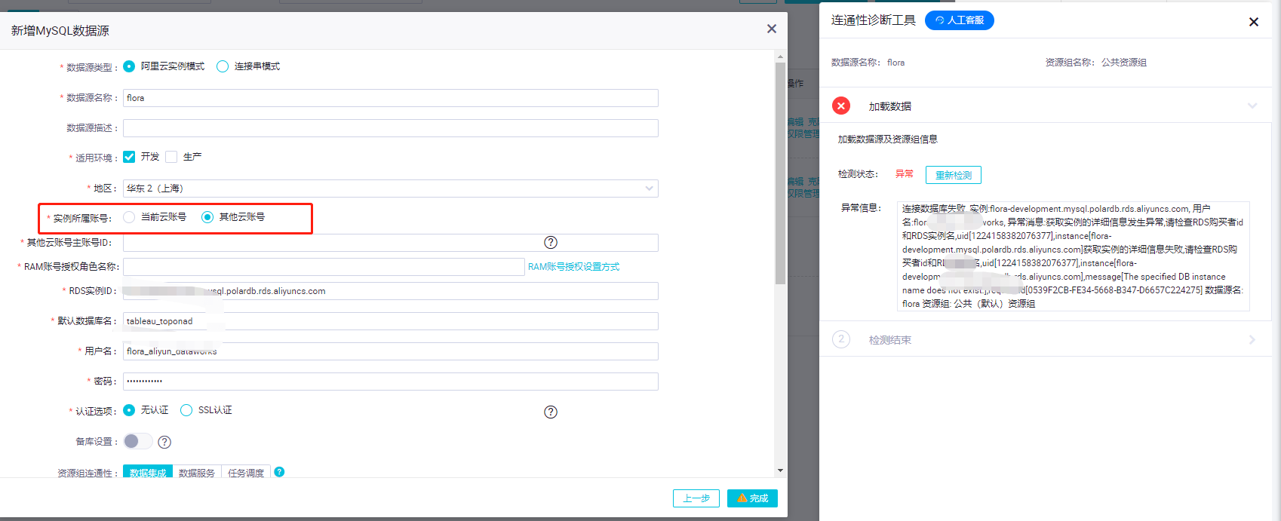The image size is (1281, 521).
Task: Click the RAM账号授权角色名称 input field
Action: (x=324, y=267)
